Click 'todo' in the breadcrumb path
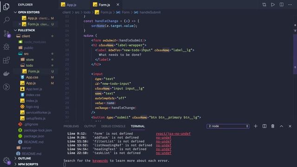The width and height of the screenshot is (297, 167). (87, 13)
